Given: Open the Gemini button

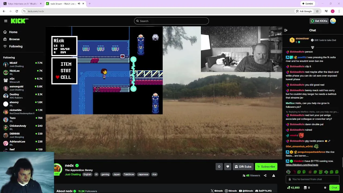Looking at the screenshot, I should pos(307,4).
